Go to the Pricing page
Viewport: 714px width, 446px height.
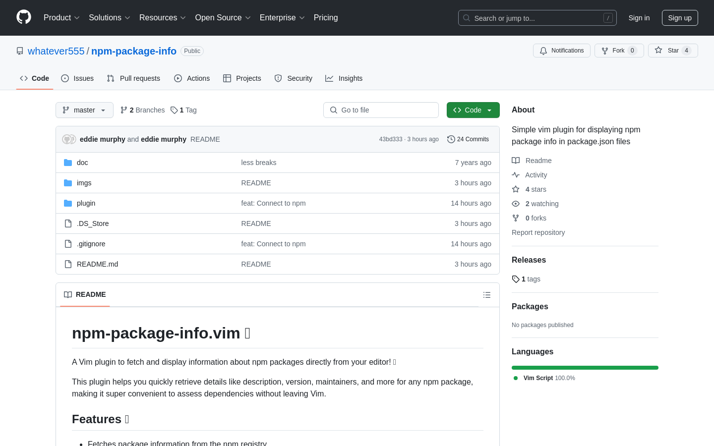(x=326, y=18)
